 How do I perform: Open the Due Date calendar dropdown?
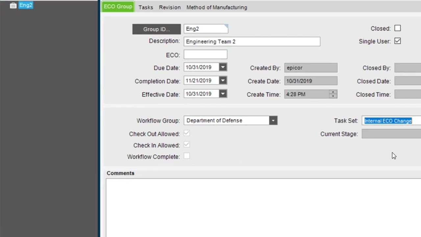click(x=223, y=67)
